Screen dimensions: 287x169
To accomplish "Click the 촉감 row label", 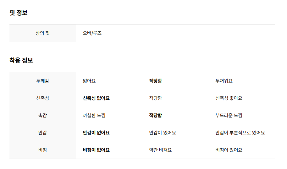I will 42,115.
